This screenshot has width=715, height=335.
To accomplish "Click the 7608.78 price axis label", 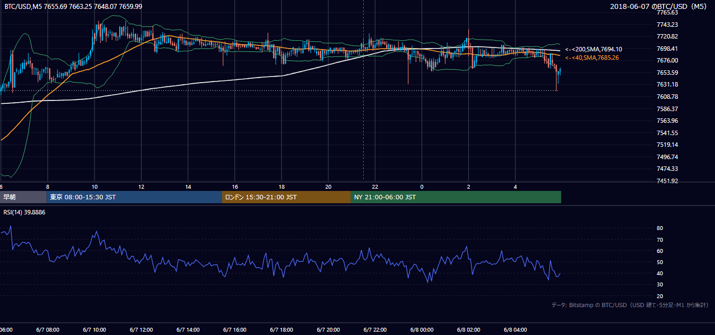I will 667,97.
